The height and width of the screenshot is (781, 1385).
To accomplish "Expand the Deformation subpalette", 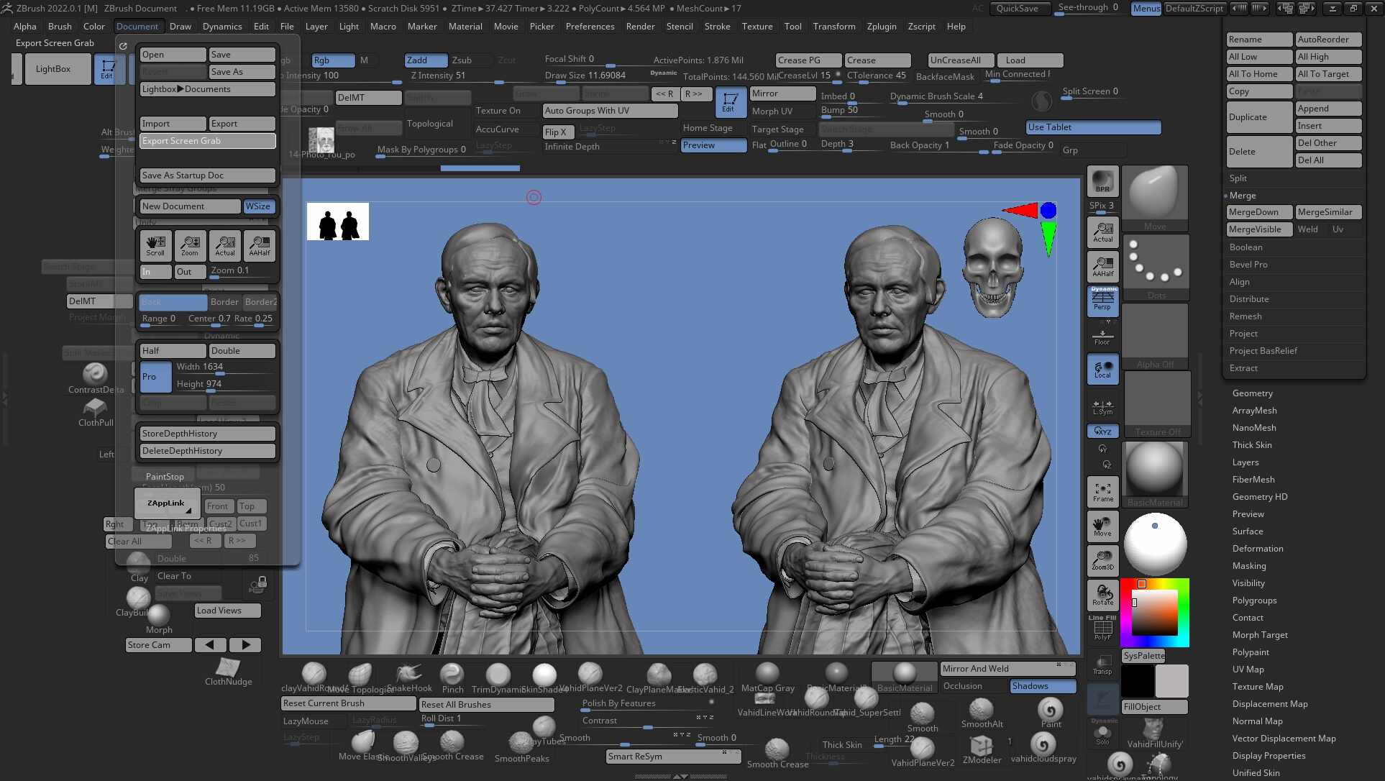I will point(1257,549).
